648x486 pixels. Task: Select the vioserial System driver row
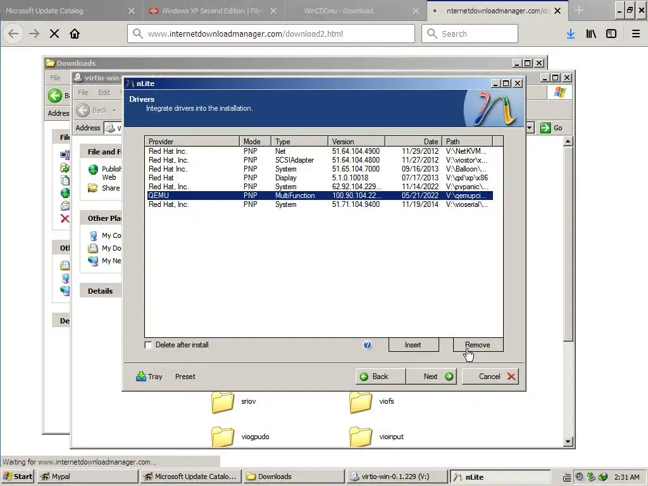click(x=320, y=204)
